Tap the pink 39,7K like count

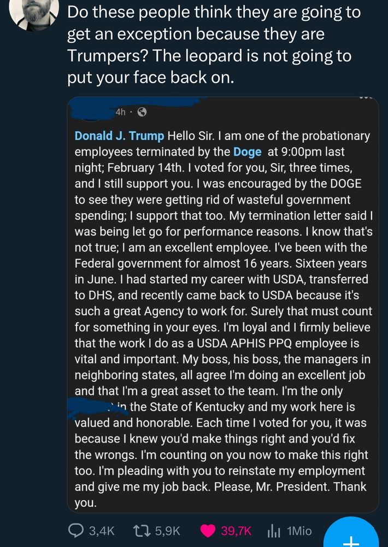236,530
